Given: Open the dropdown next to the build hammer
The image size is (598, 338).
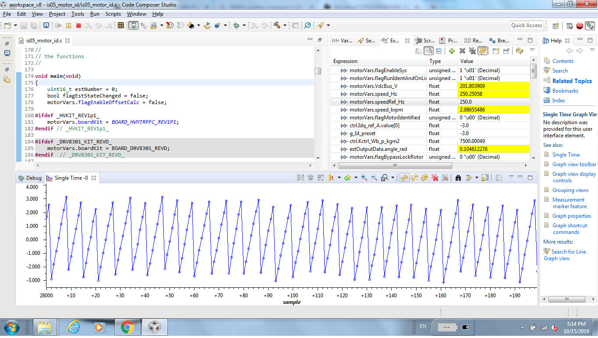Looking at the screenshot, I should click(x=284, y=25).
